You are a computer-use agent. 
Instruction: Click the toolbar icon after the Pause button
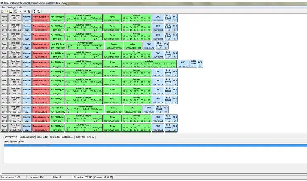29,12
